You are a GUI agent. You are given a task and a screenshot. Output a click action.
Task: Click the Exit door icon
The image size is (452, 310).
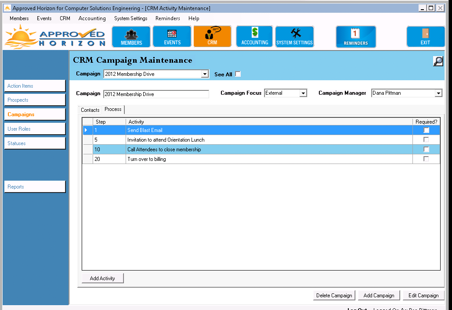tap(425, 37)
